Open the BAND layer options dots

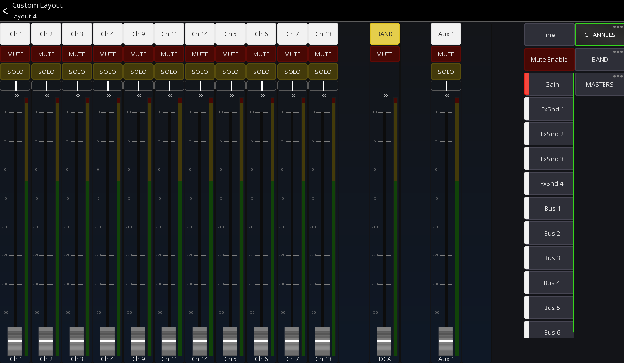(x=618, y=52)
